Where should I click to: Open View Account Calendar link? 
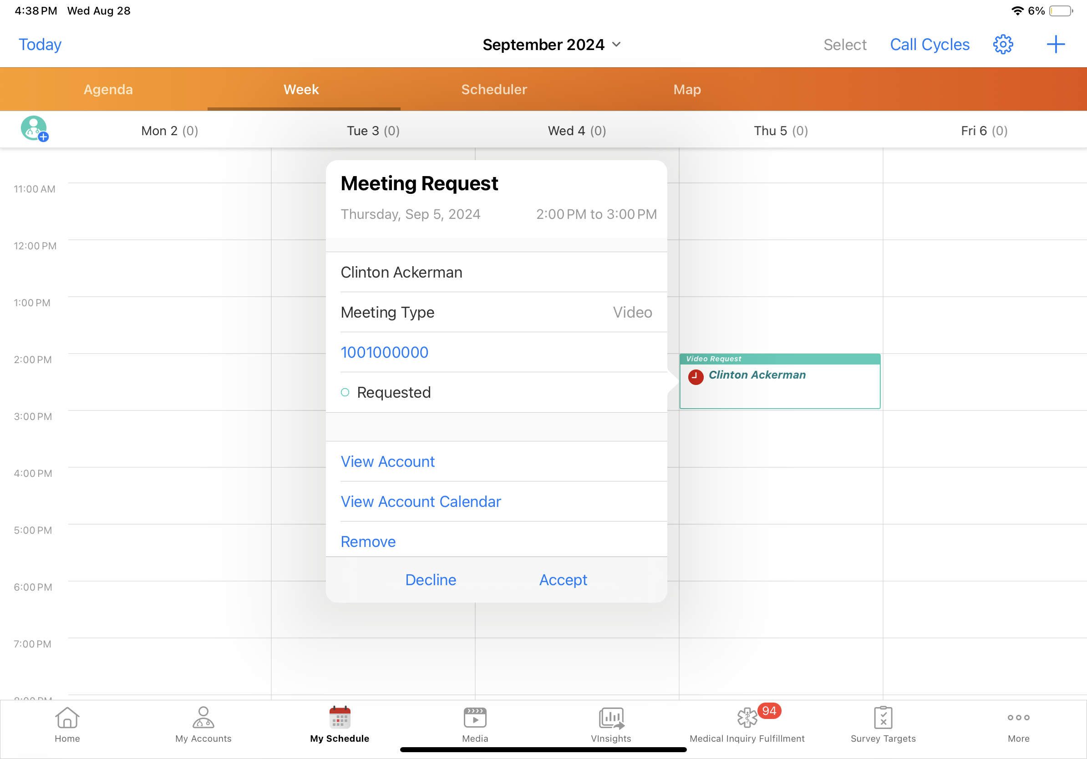(x=421, y=501)
